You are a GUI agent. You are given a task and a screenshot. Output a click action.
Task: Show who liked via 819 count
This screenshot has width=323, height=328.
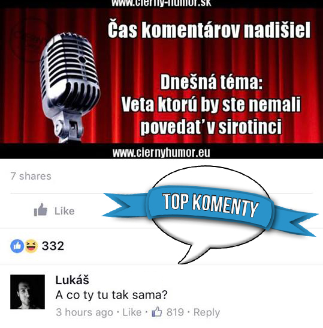(x=175, y=312)
